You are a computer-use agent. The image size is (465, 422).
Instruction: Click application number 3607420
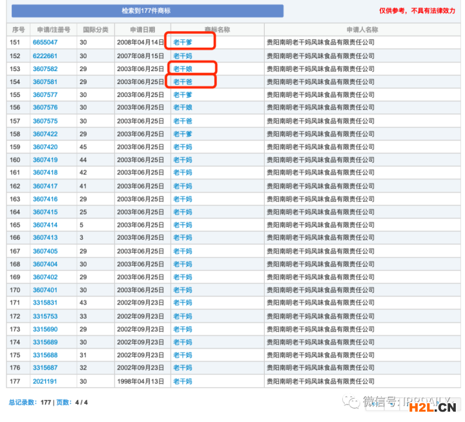point(45,147)
